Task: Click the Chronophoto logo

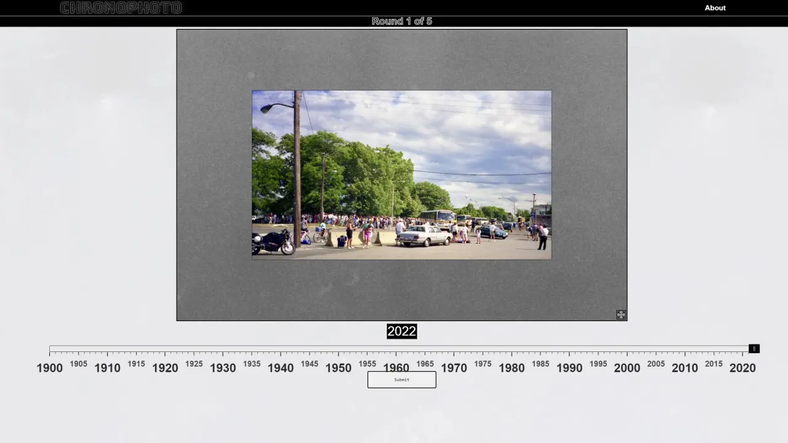Action: [x=121, y=8]
